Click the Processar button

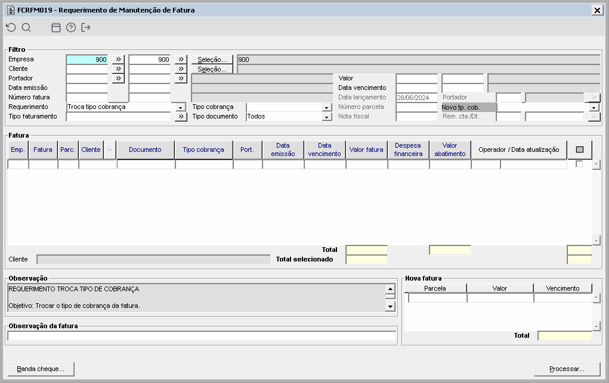pos(567,369)
